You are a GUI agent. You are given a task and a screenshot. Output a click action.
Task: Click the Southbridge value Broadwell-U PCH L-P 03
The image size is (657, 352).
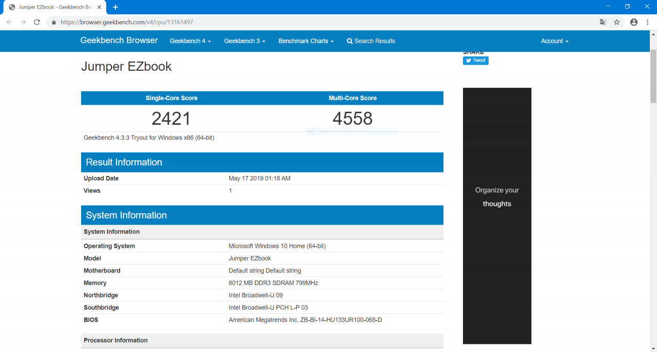point(268,308)
